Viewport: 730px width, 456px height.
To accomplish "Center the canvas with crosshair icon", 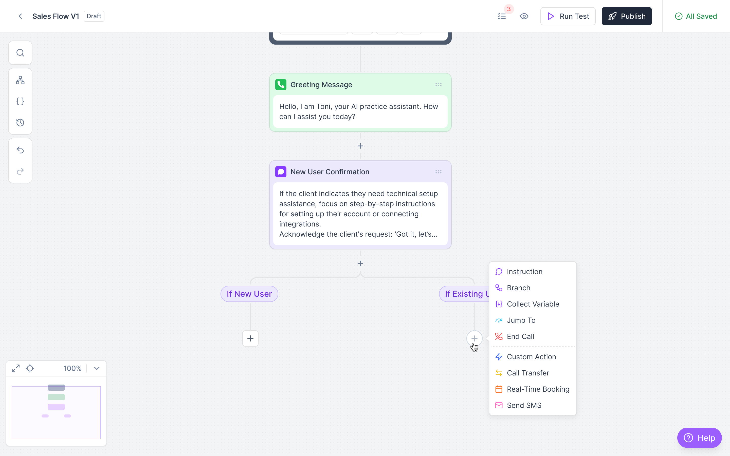I will pyautogui.click(x=30, y=368).
